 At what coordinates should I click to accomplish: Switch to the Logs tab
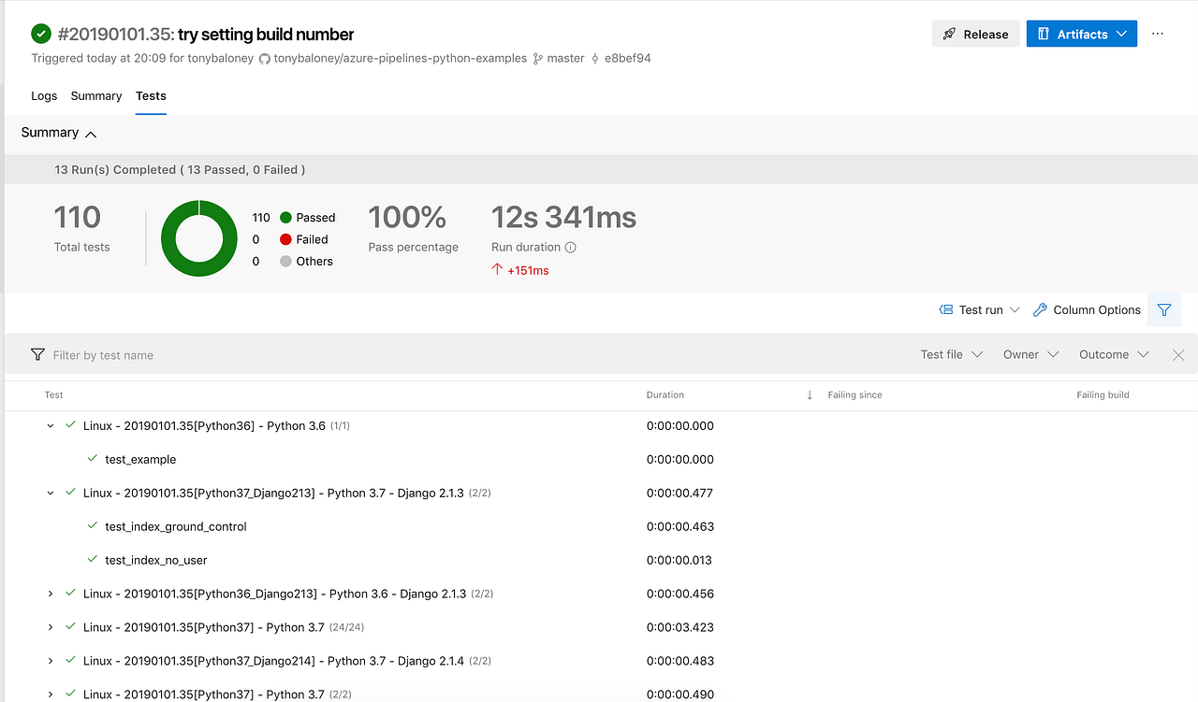pyautogui.click(x=43, y=95)
